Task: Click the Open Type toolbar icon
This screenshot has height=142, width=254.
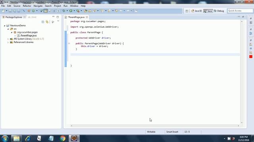Action: click(x=86, y=11)
